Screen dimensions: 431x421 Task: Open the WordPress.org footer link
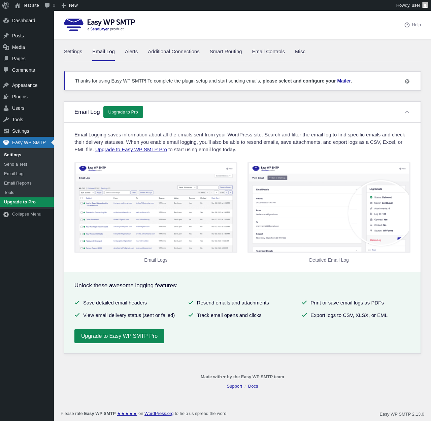[159, 414]
